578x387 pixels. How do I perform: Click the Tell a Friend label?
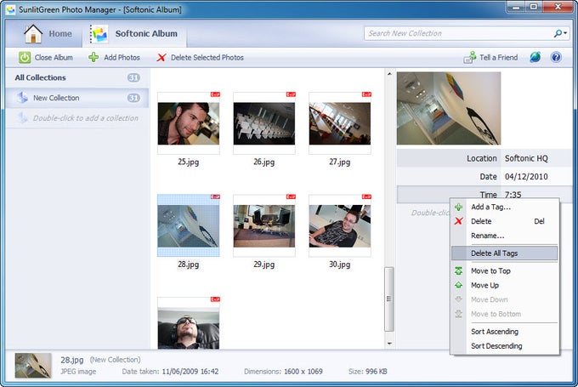click(x=499, y=58)
